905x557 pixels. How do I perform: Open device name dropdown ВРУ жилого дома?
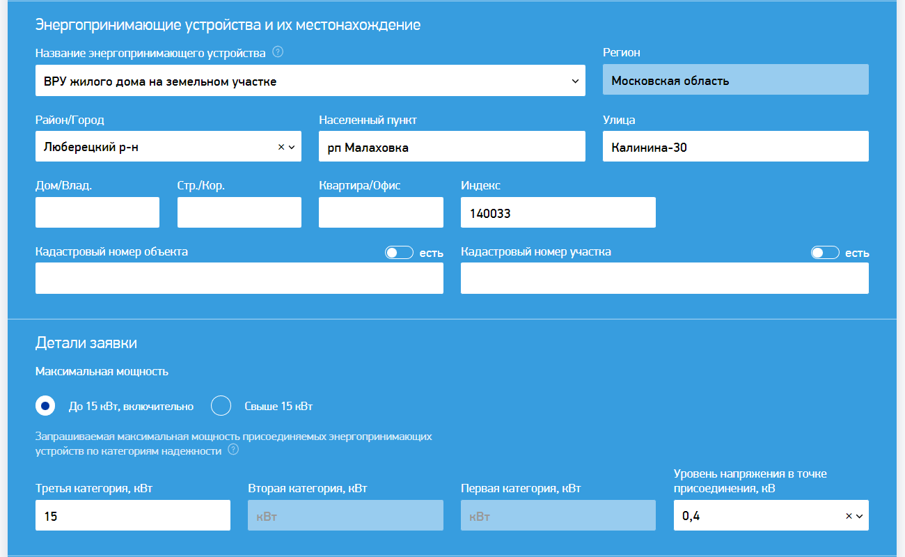pos(310,81)
